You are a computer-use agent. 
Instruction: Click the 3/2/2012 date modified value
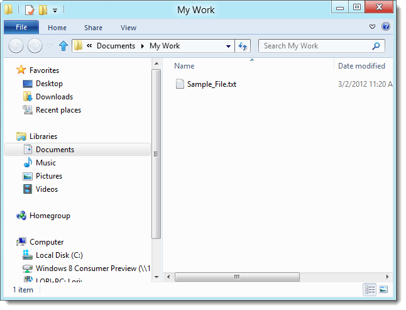(365, 84)
